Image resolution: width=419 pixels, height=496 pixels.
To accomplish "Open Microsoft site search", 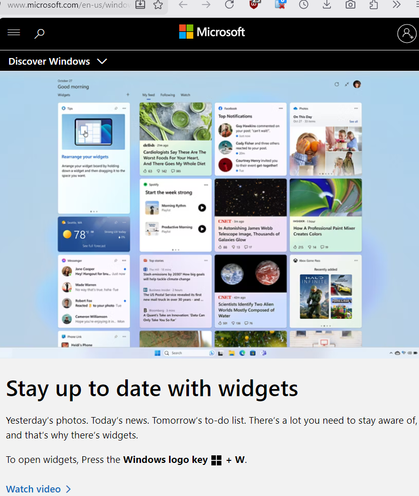I will point(40,33).
